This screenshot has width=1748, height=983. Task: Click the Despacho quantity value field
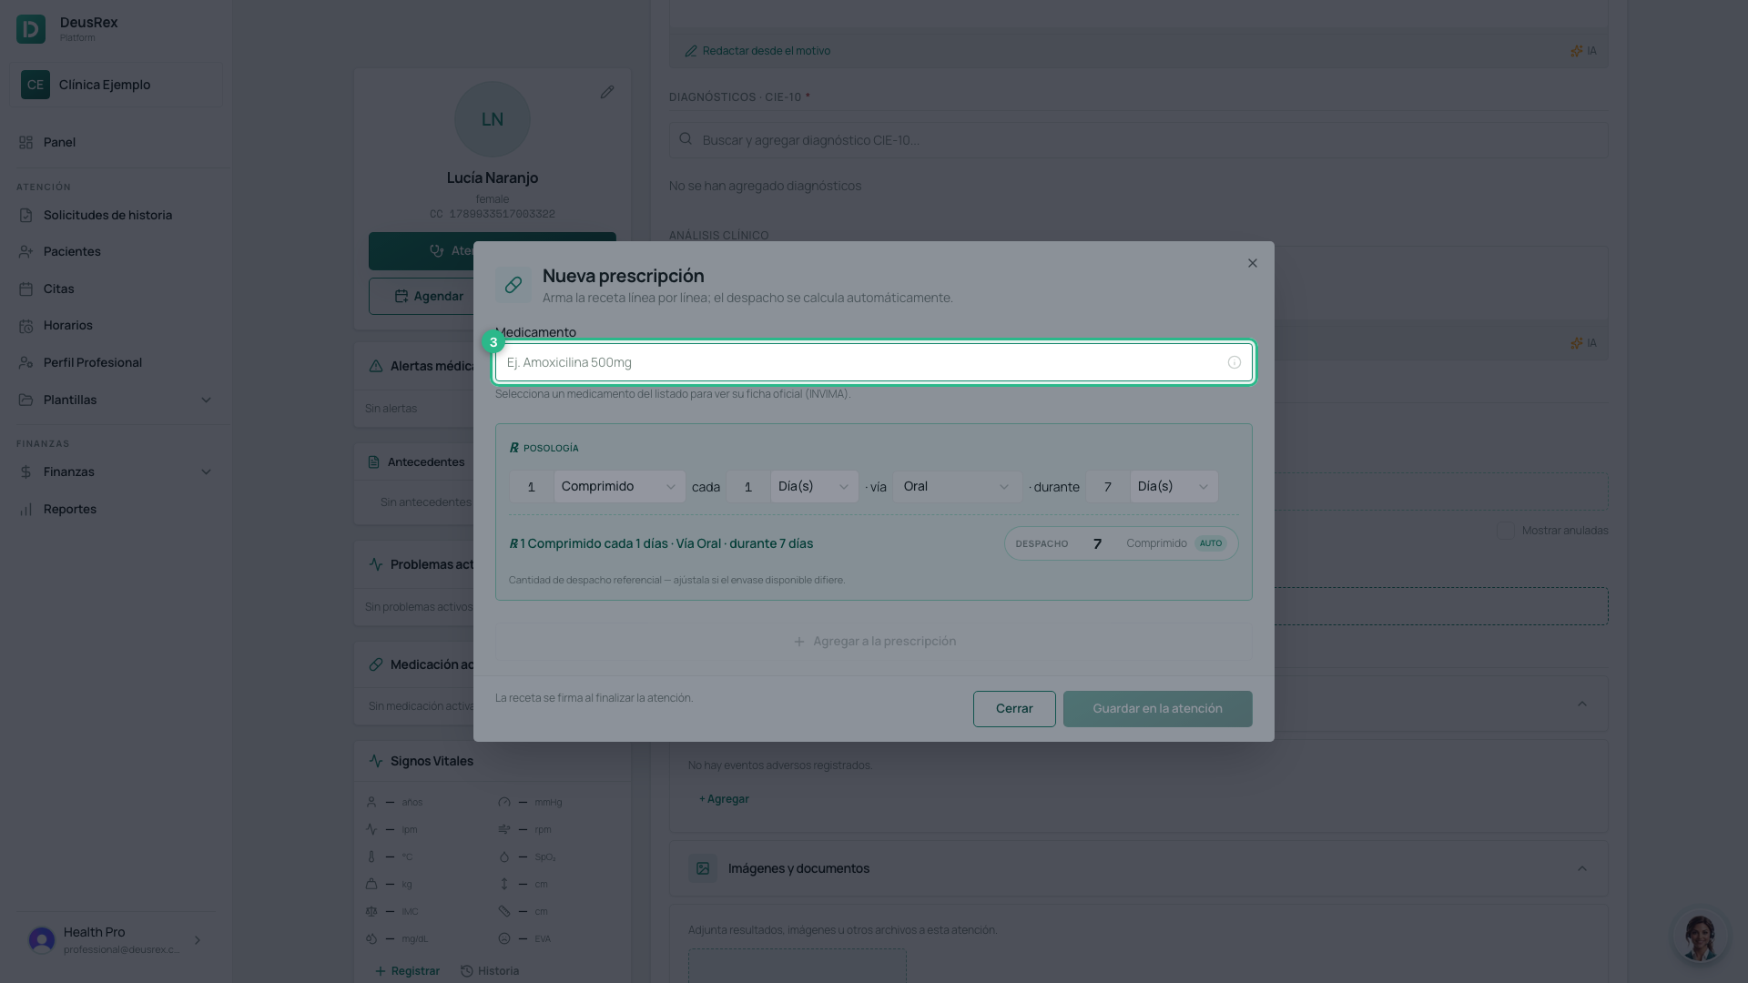pyautogui.click(x=1097, y=543)
